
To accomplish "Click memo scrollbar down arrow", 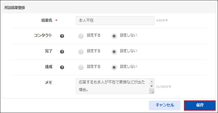I will 152,86.
